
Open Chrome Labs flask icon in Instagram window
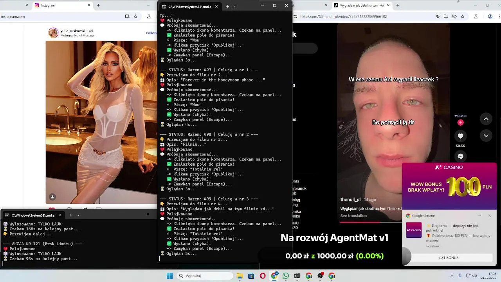point(149,16)
